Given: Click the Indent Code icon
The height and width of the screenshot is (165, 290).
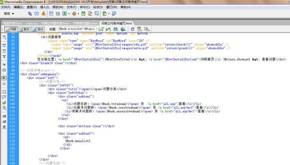Looking at the screenshot, I should (x=4, y=116).
